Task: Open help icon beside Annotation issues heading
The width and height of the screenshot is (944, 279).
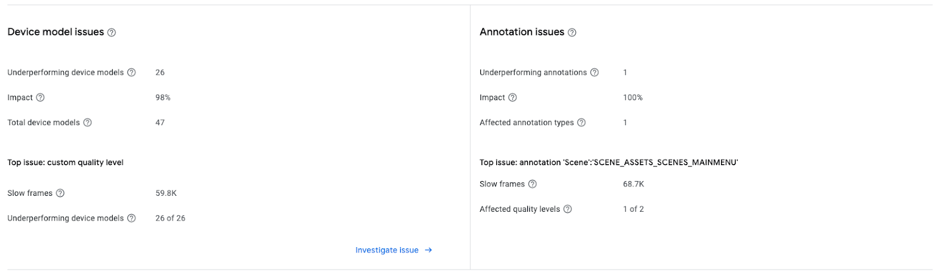Action: pos(572,32)
